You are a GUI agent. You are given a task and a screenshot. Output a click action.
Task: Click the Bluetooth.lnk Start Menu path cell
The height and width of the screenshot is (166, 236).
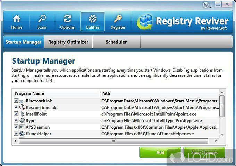point(160,101)
